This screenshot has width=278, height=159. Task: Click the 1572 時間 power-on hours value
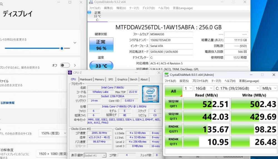pyautogui.click(x=236, y=57)
